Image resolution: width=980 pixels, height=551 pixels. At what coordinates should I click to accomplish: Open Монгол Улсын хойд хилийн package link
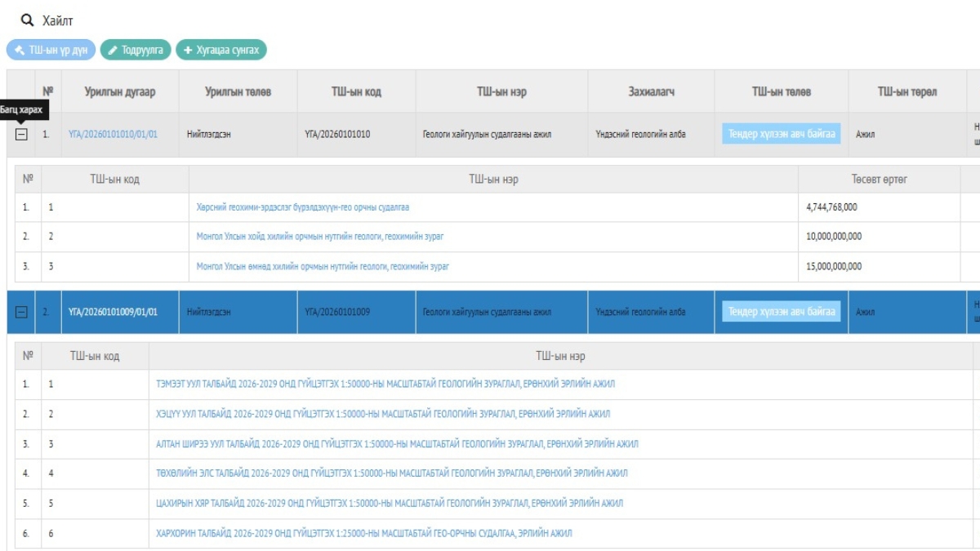pos(319,237)
